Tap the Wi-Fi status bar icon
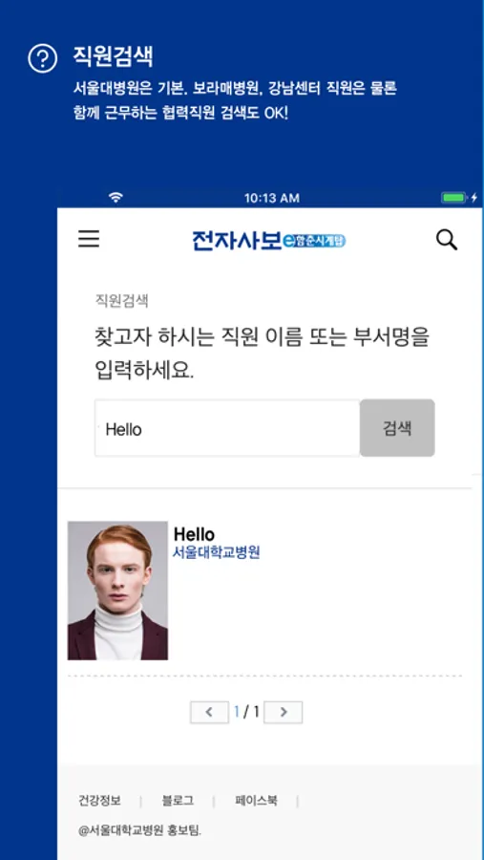This screenshot has width=484, height=860. tap(116, 198)
